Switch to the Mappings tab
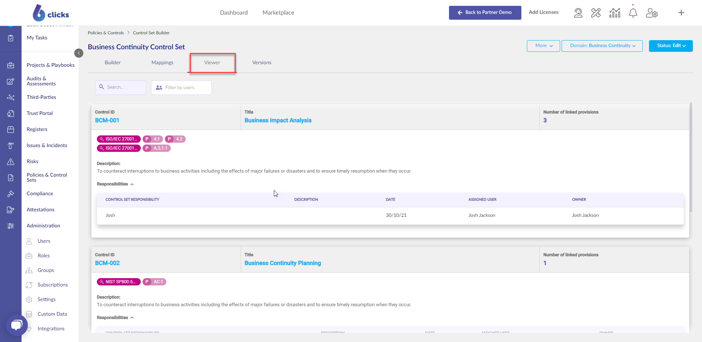This screenshot has width=702, height=342. pos(162,63)
